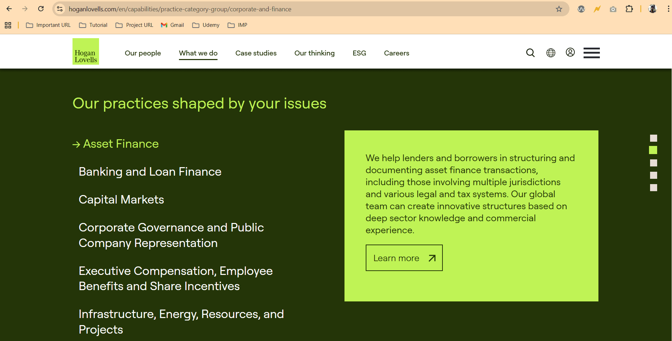Open the Careers link

coord(396,53)
